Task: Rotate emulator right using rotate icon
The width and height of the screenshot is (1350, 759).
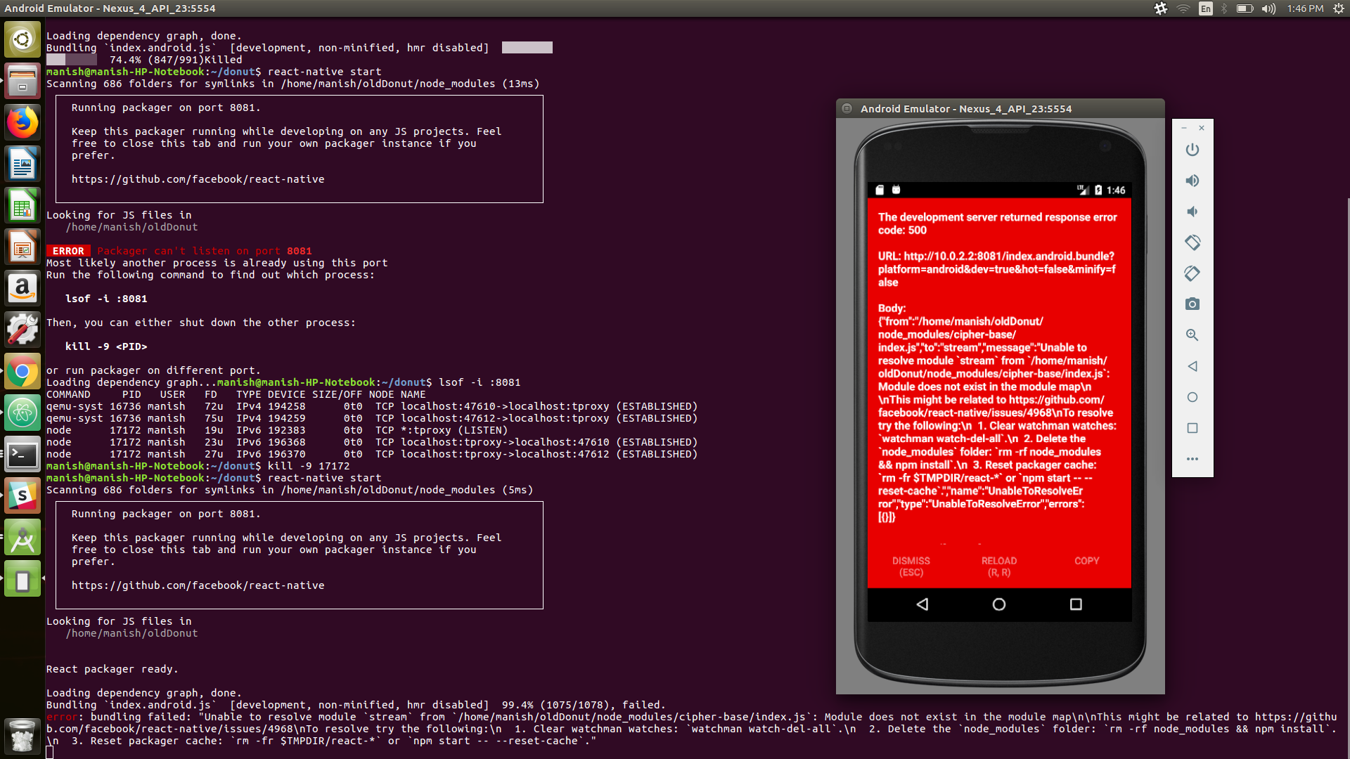Action: 1192,273
